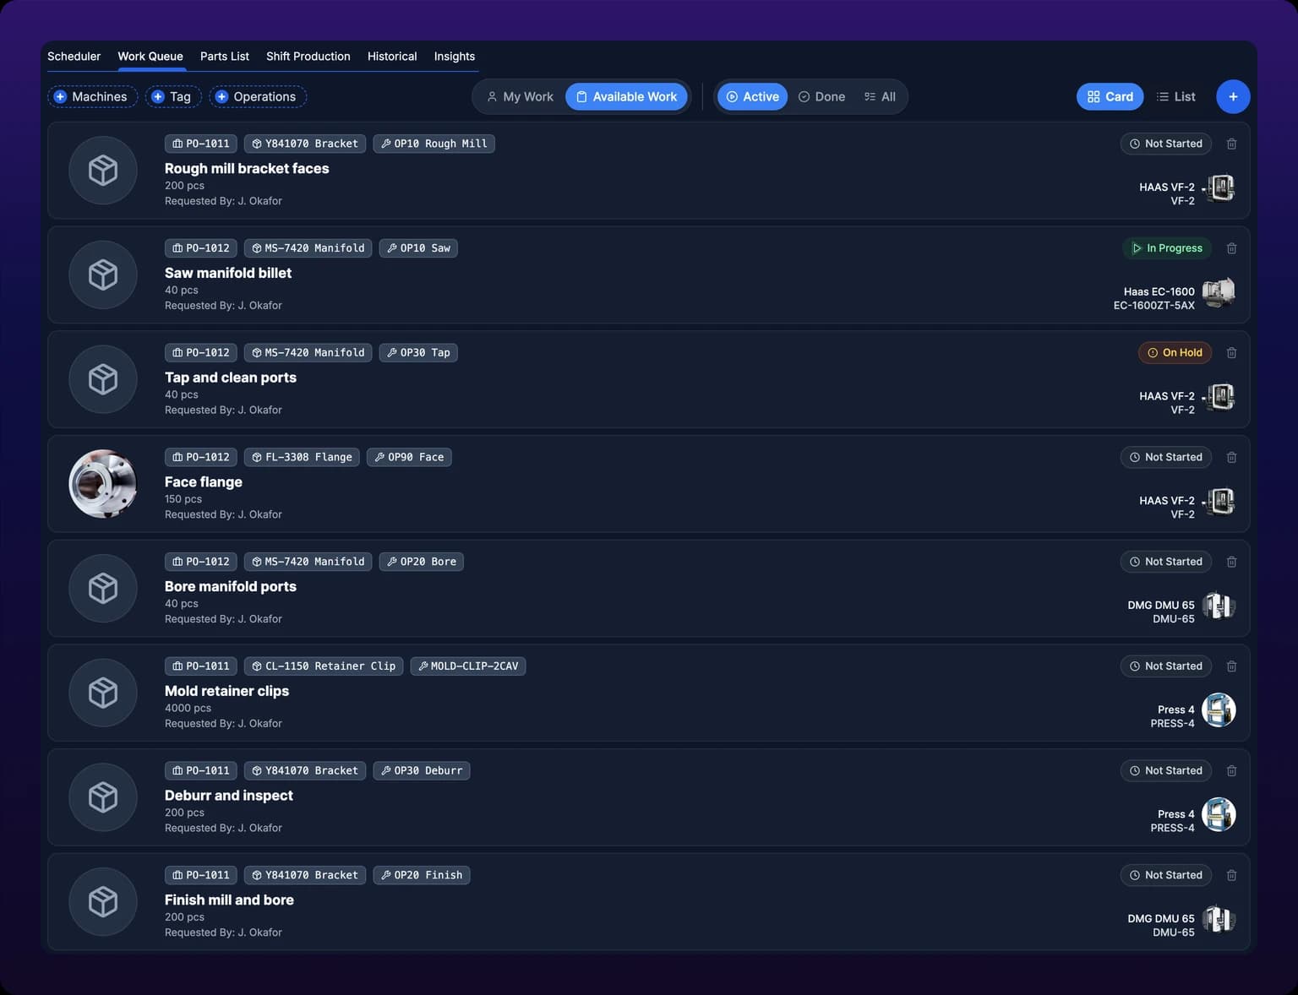Open the Scheduler tab
The width and height of the screenshot is (1298, 995).
point(74,57)
